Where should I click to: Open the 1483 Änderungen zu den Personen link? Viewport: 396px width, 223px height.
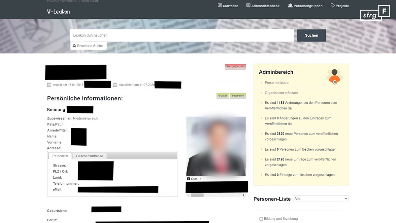[x=301, y=105]
